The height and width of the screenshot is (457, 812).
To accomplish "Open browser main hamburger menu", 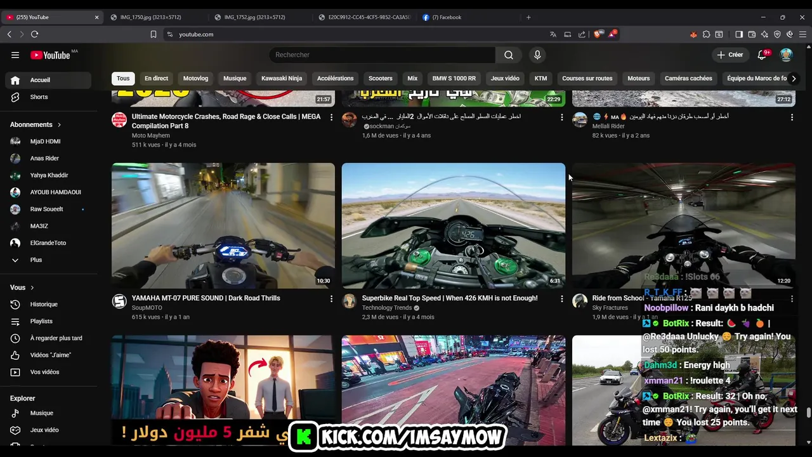I will (802, 34).
